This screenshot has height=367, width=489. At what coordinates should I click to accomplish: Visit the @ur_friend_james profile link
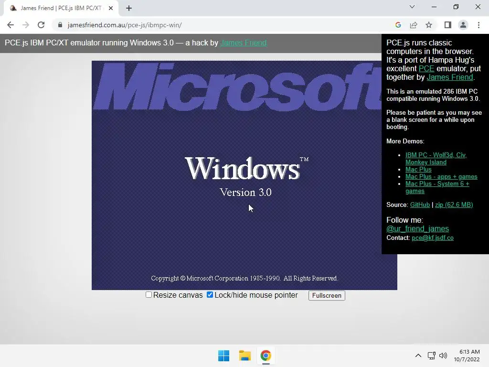pyautogui.click(x=417, y=229)
